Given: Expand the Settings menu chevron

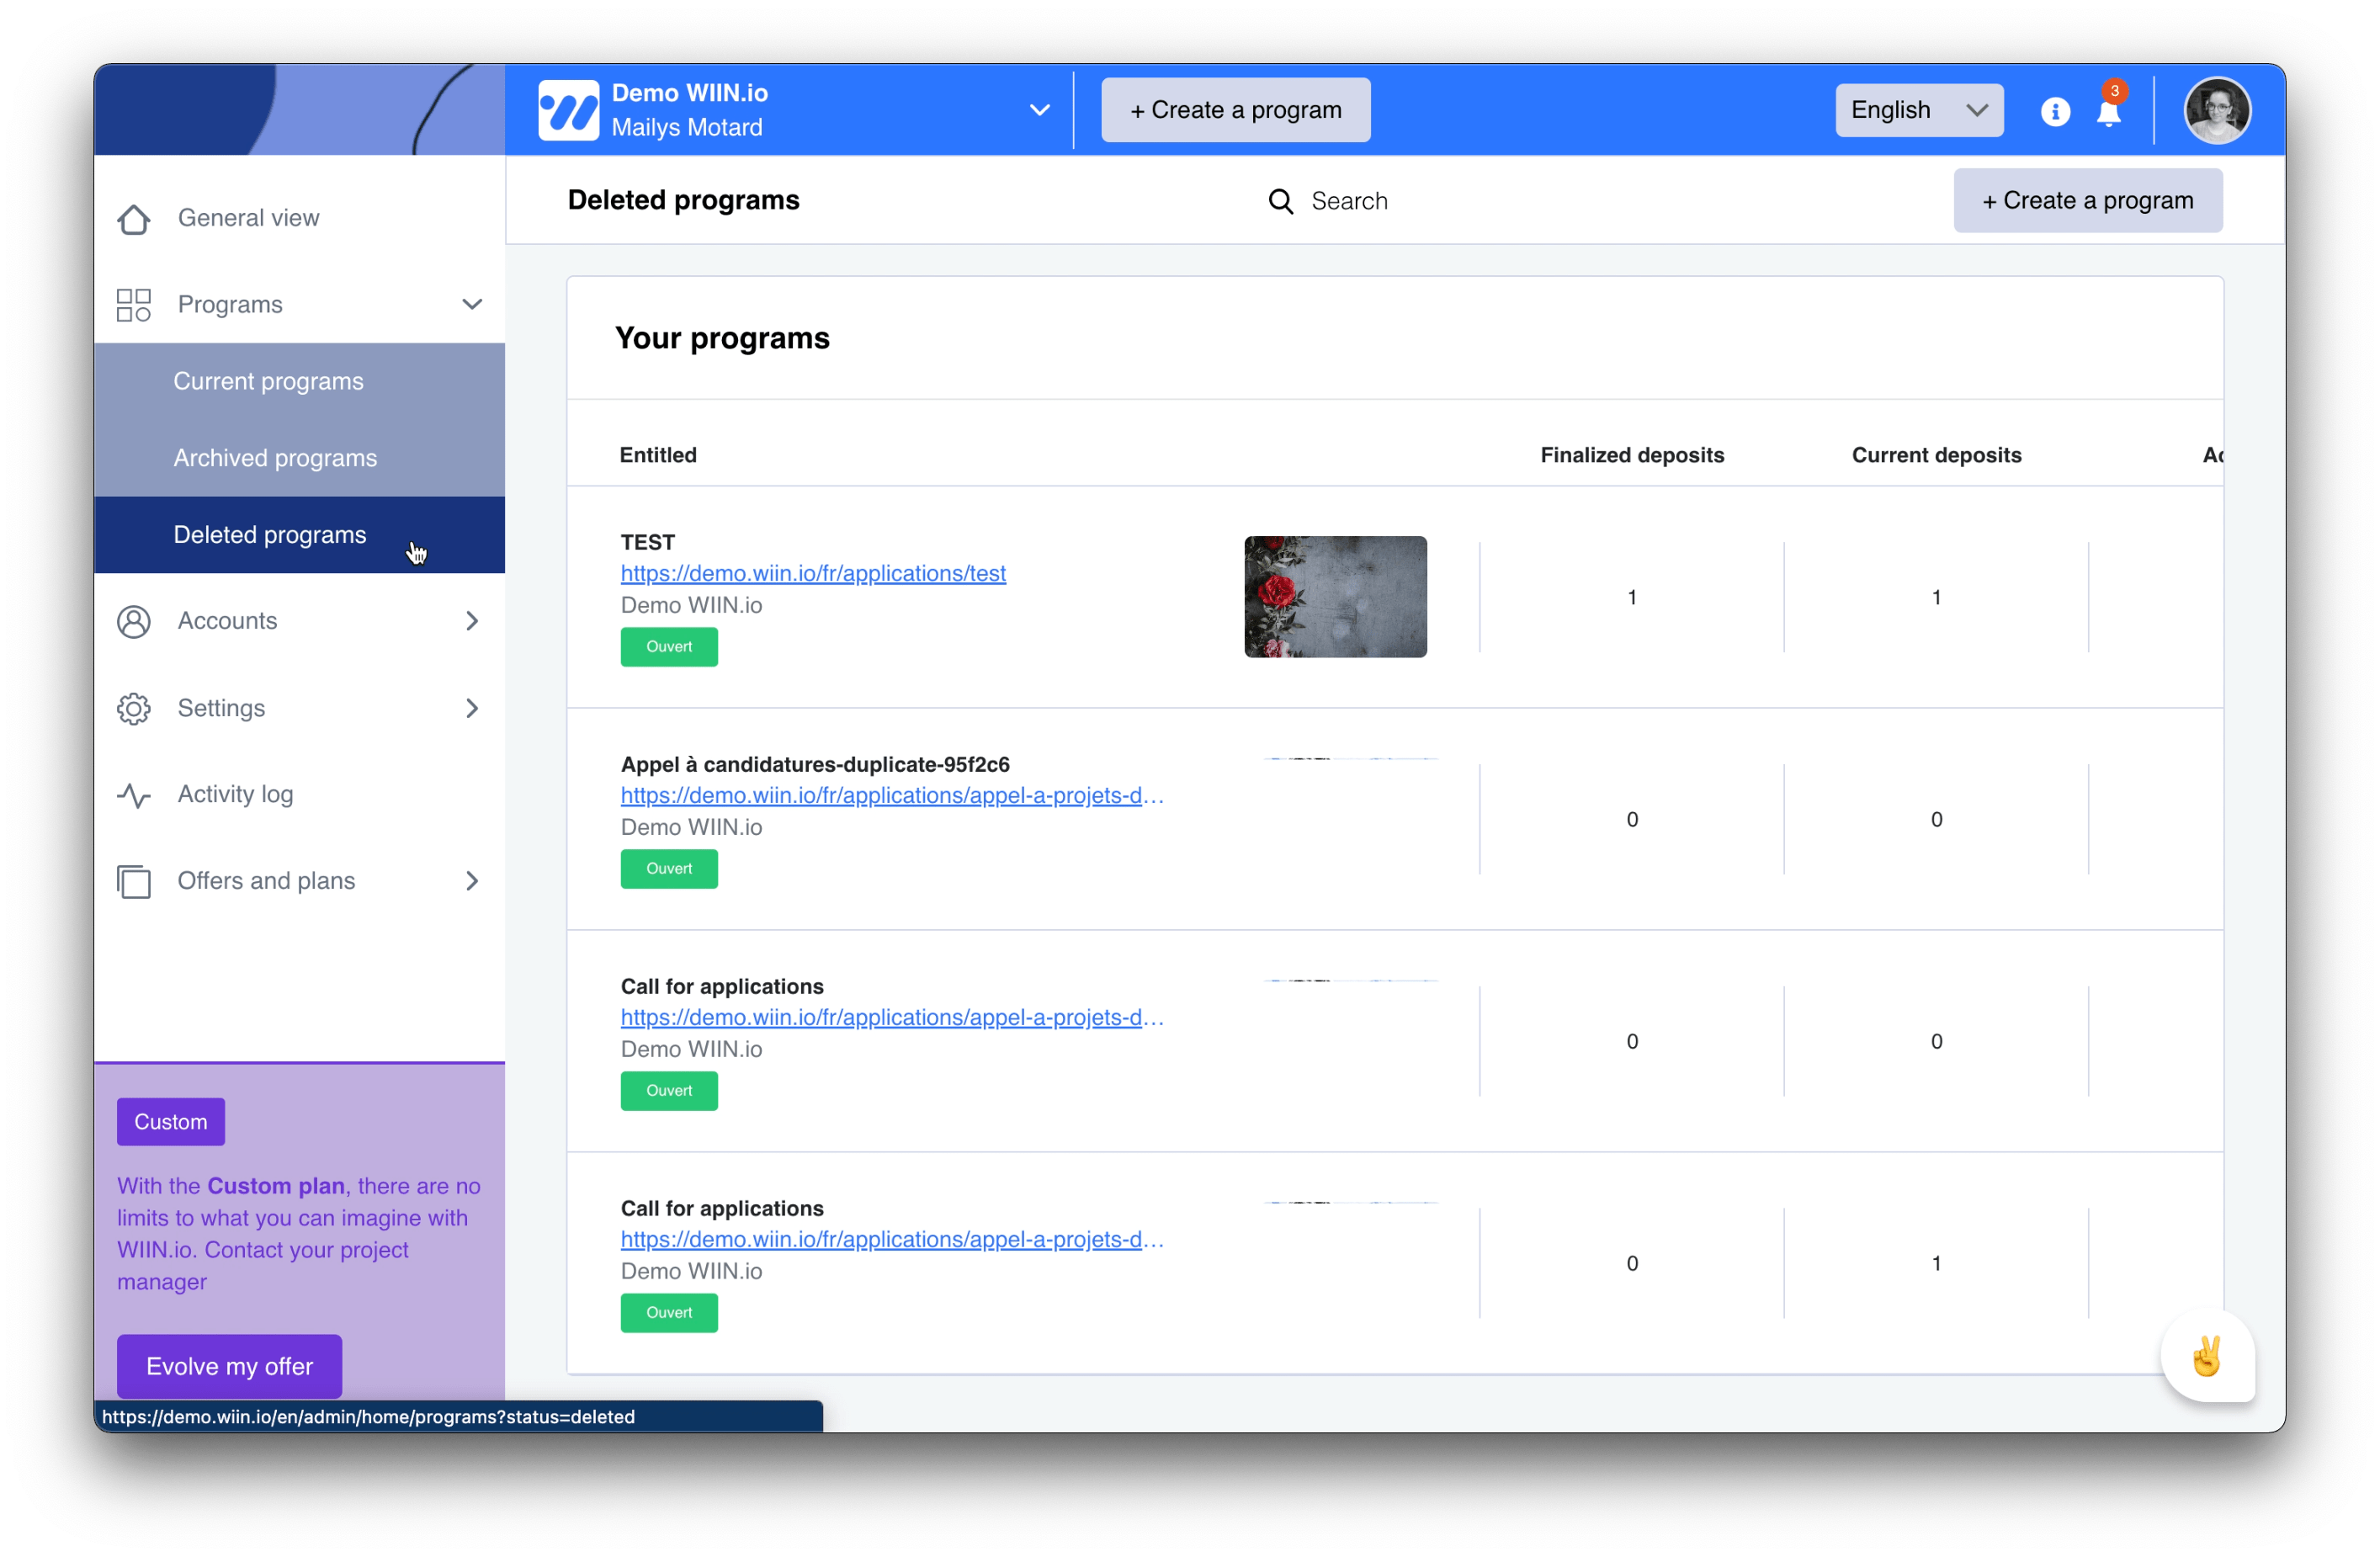Looking at the screenshot, I should click(472, 708).
